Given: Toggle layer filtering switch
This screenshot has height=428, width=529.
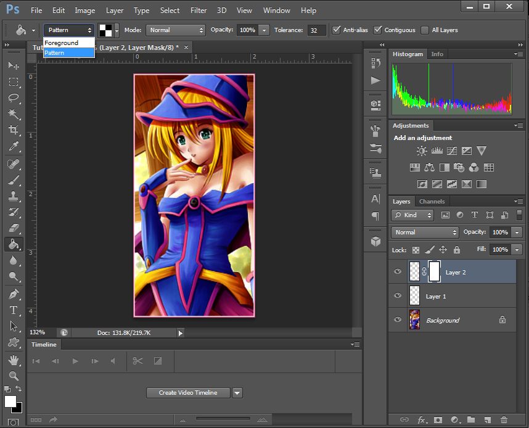Looking at the screenshot, I should (519, 215).
